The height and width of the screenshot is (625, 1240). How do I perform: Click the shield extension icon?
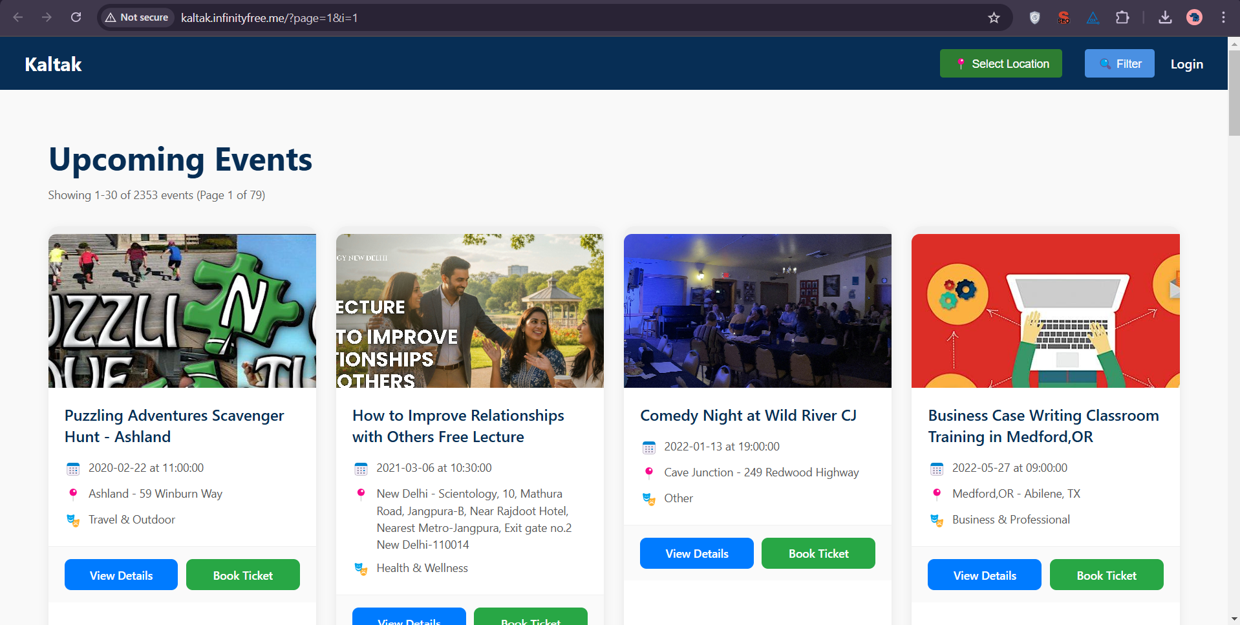tap(1034, 17)
